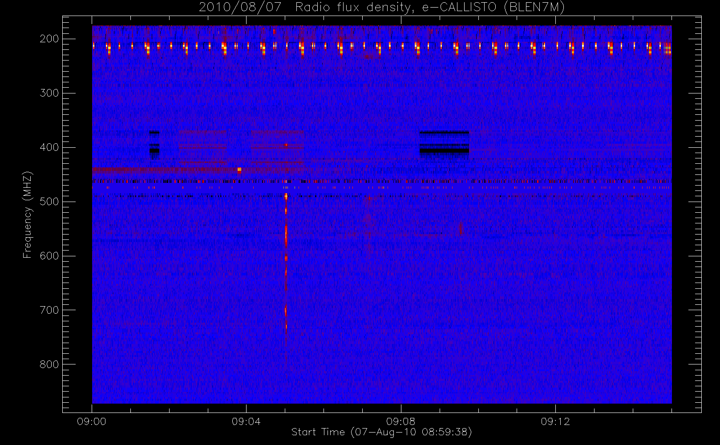Viewport: 720px width, 445px height.
Task: Select the "Frequency (MHZ)" y-axis label
Action: click(28, 214)
